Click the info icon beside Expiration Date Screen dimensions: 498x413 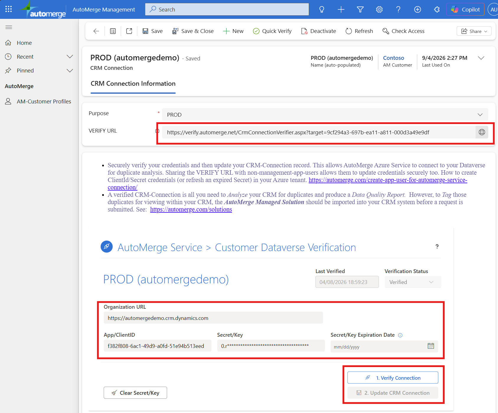tap(400, 335)
